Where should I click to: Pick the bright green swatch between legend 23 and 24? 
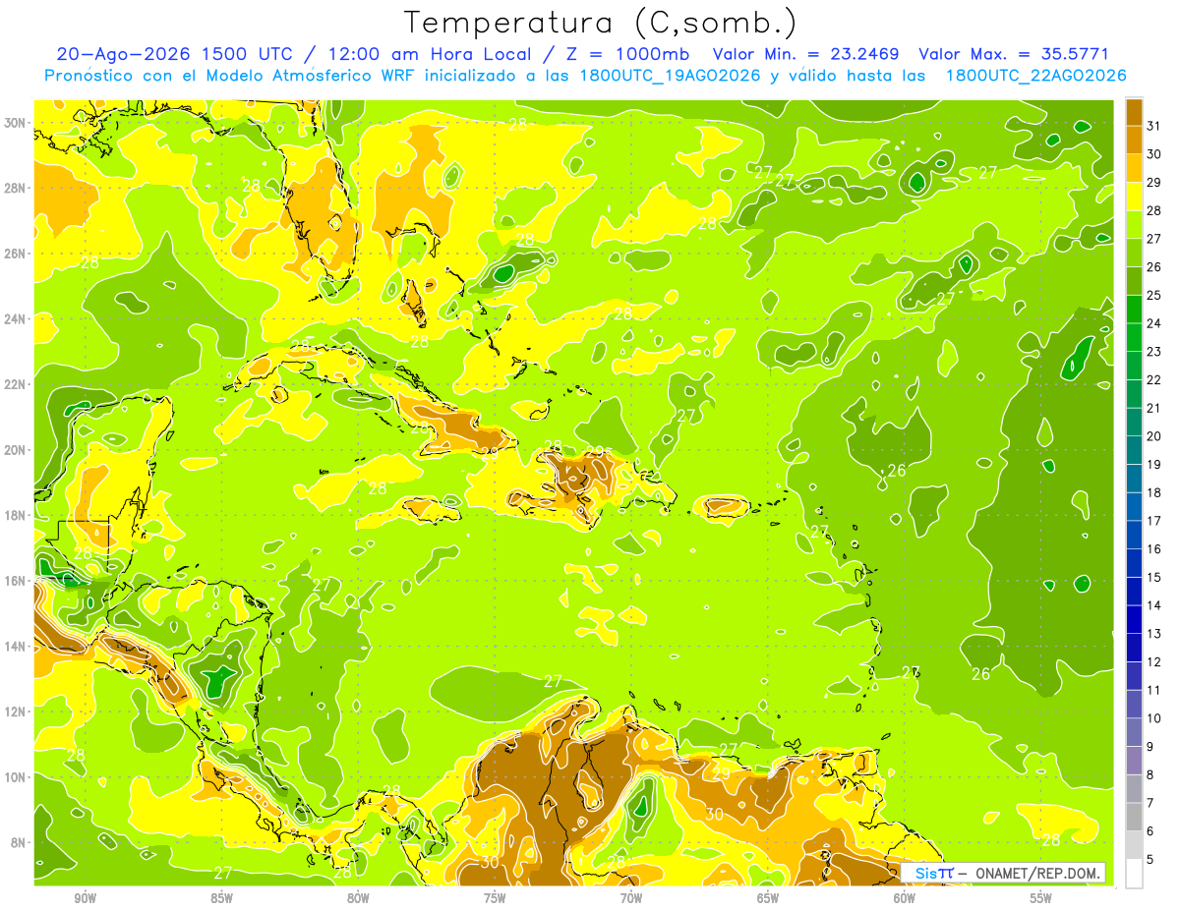pos(1134,337)
